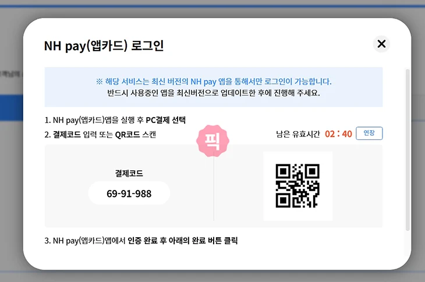This screenshot has width=425, height=282.
Task: Click the 결제코드 label
Action: coord(129,173)
